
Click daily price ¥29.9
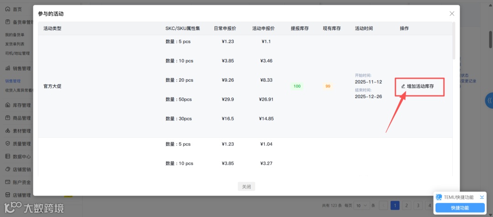[228, 100]
